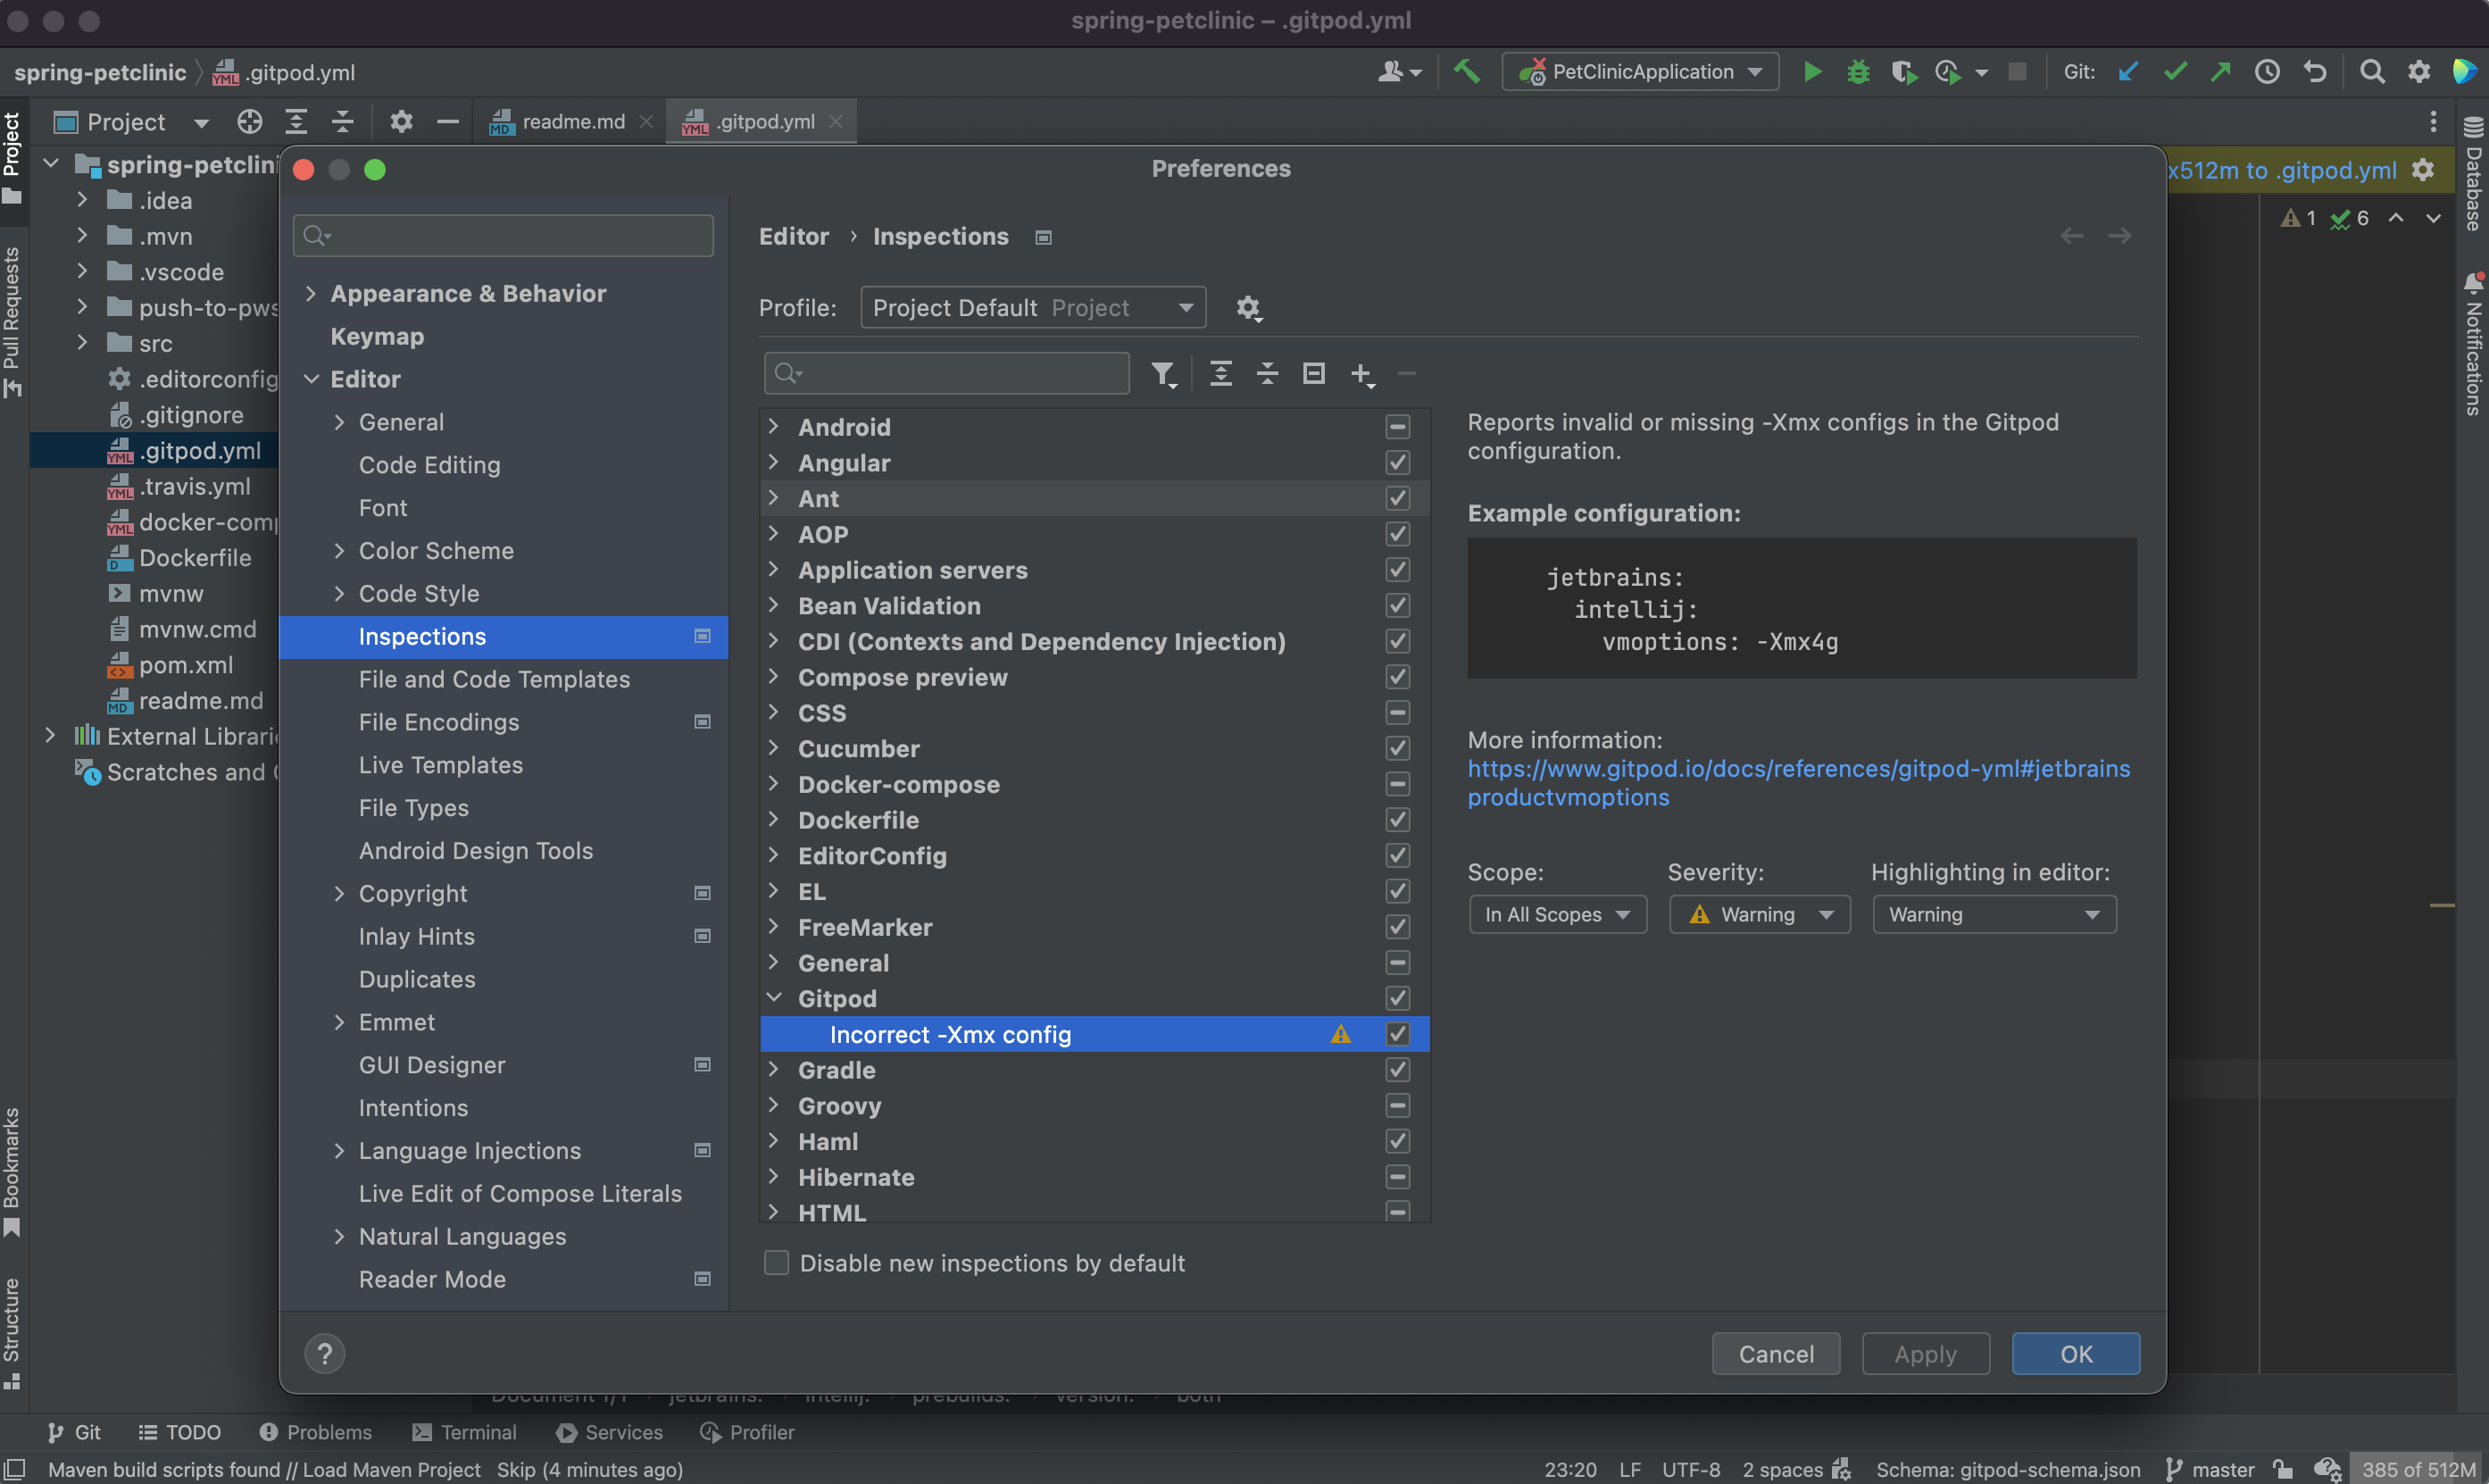2489x1484 pixels.
Task: Open Git history clock icon
Action: pos(2267,72)
